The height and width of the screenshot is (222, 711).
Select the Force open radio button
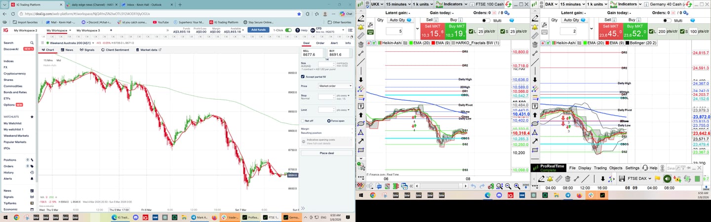329,121
